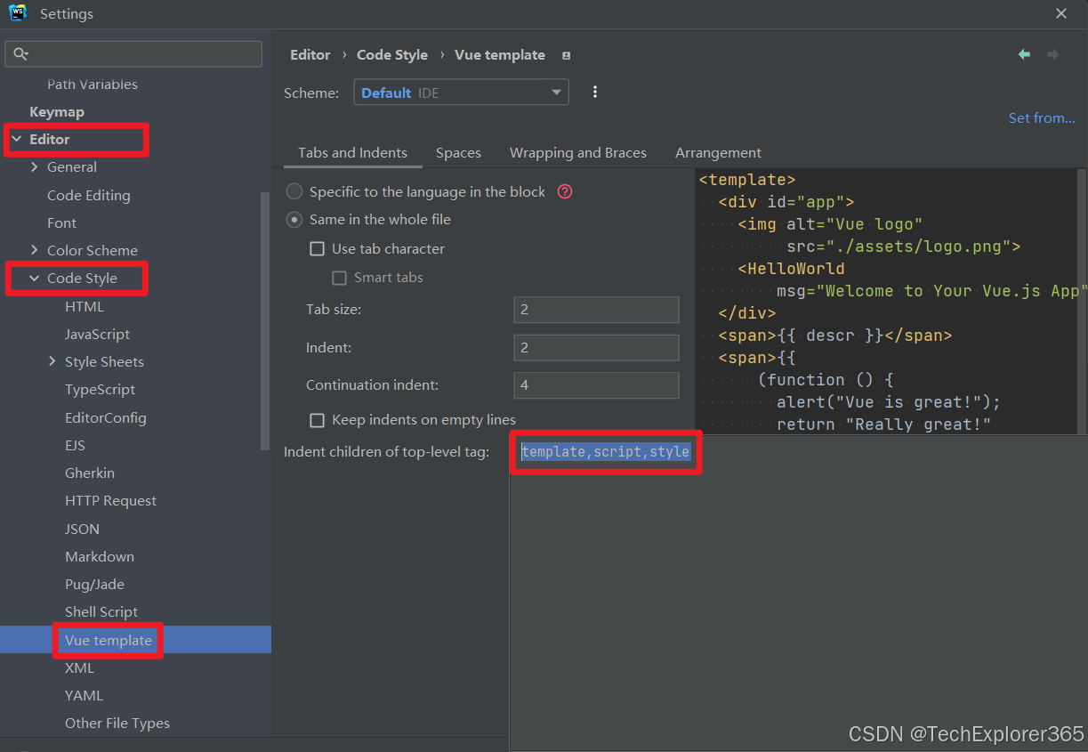Select Markdown code style
Viewport: 1088px width, 752px height.
coord(100,557)
